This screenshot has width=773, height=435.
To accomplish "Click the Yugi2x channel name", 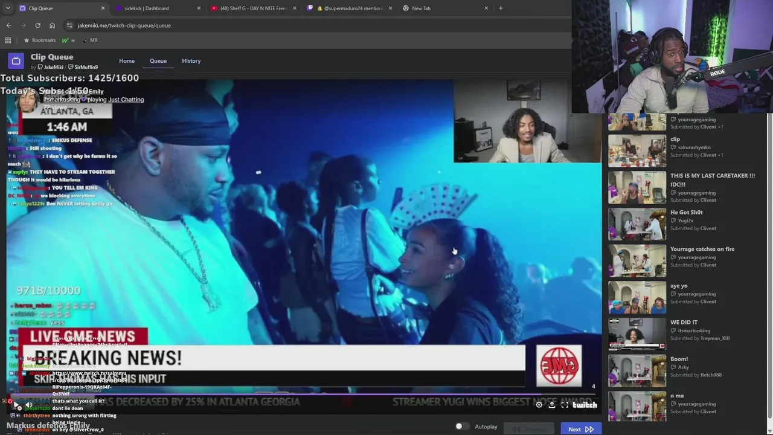I will pos(685,221).
